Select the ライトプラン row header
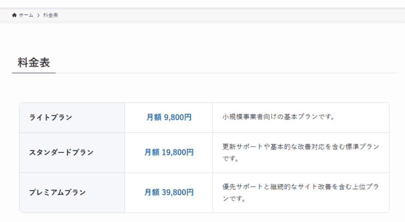Screen dimensions: 405x222 [72, 117]
